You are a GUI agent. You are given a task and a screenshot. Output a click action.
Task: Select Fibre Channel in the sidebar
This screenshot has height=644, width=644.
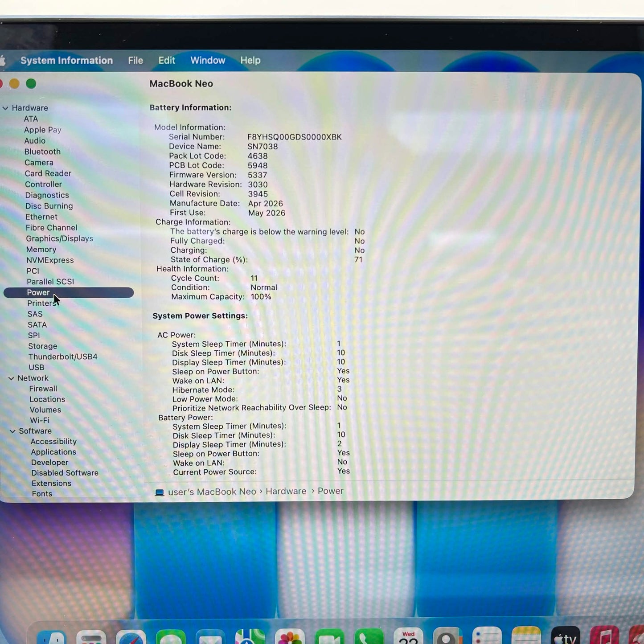[x=52, y=228]
